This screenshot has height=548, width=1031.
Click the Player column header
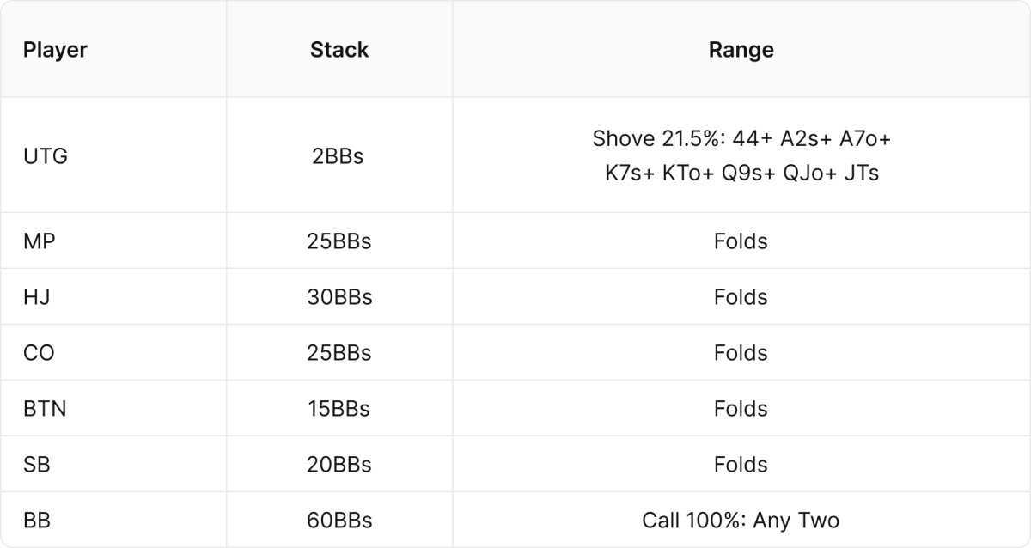(x=55, y=50)
